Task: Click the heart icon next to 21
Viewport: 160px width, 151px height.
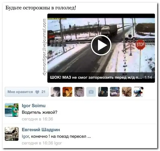Action: [x=37, y=92]
